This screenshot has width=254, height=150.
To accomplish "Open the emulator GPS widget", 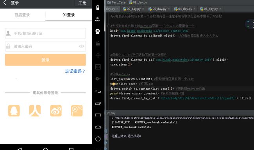I will point(98,19).
